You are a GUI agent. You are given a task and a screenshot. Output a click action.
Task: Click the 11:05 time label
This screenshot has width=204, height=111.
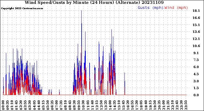point(88,105)
